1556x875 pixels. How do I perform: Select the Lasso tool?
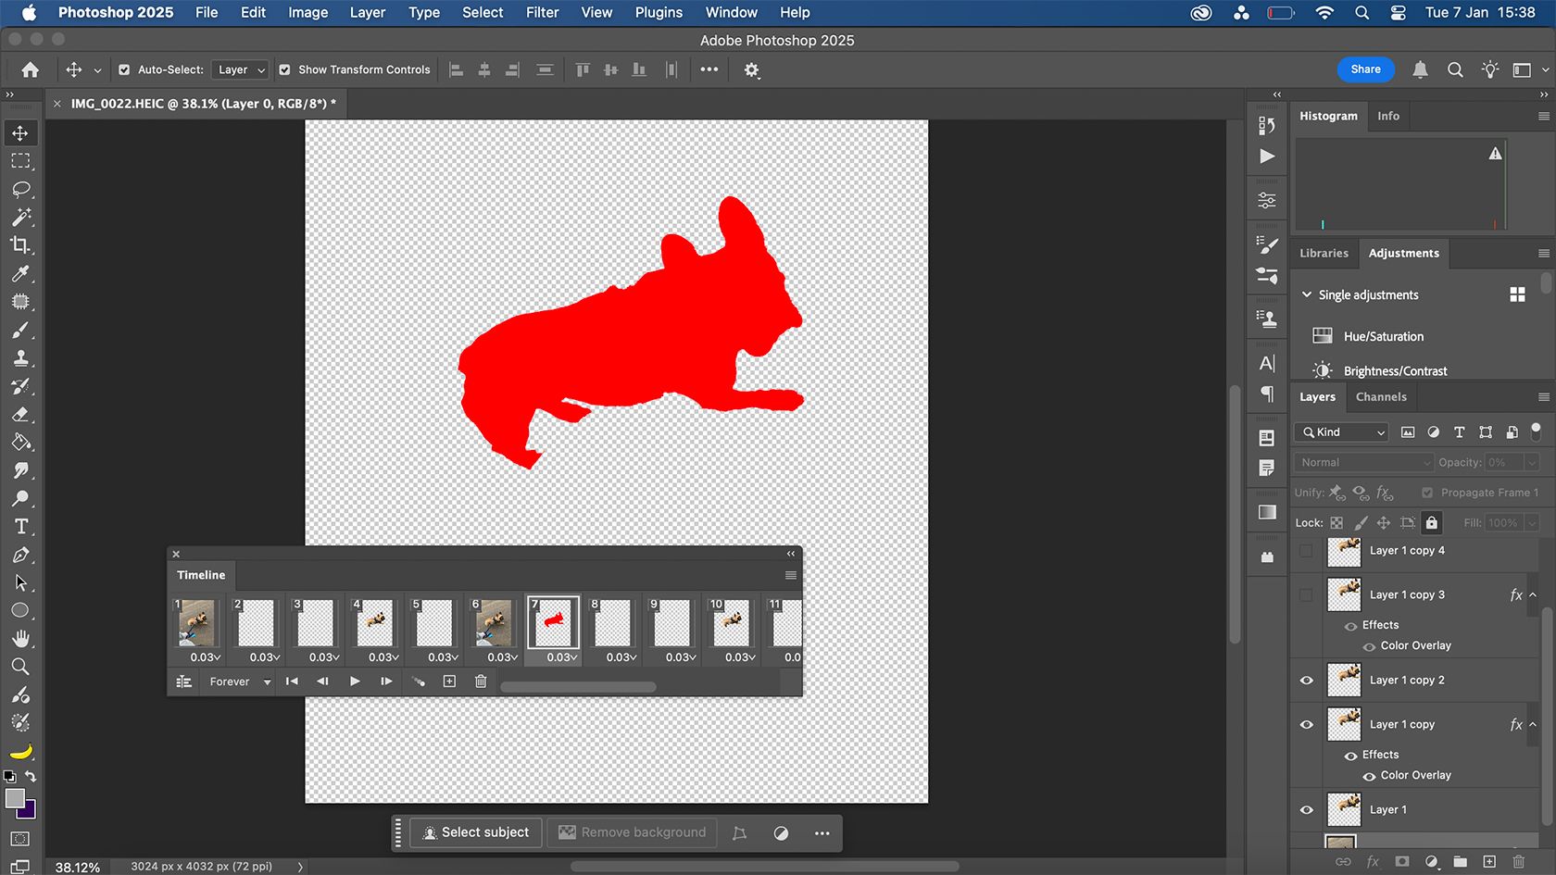point(20,190)
